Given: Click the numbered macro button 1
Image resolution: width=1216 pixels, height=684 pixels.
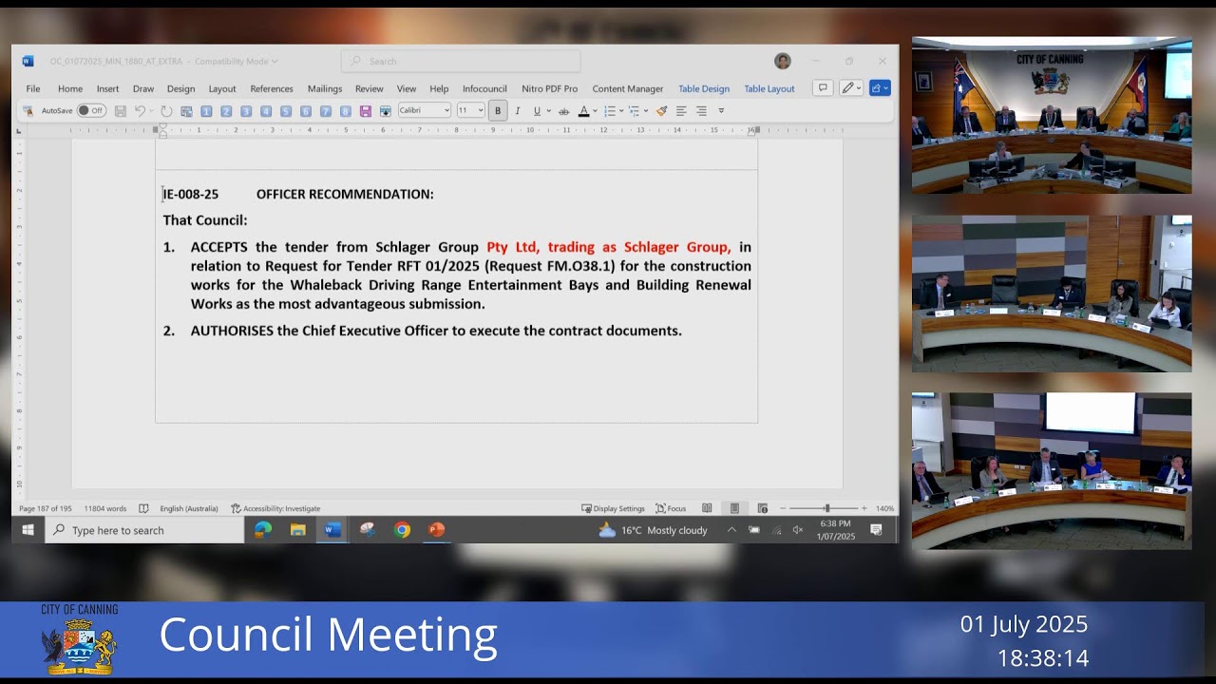Looking at the screenshot, I should [205, 111].
